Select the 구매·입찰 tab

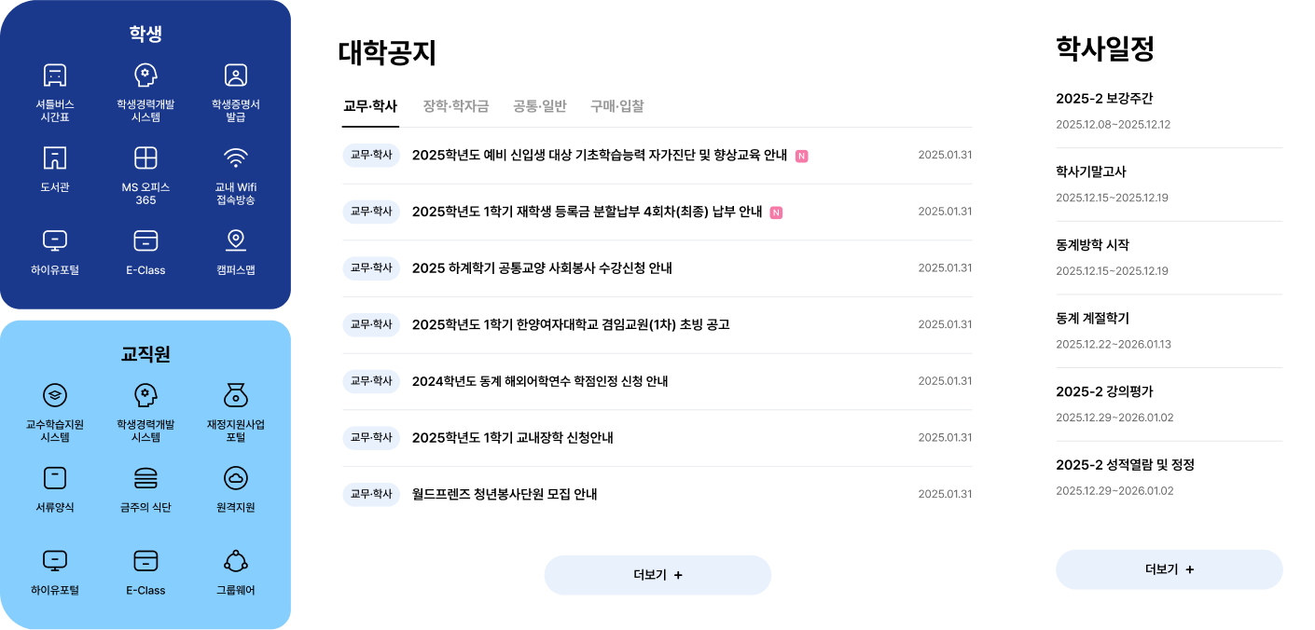pyautogui.click(x=616, y=106)
